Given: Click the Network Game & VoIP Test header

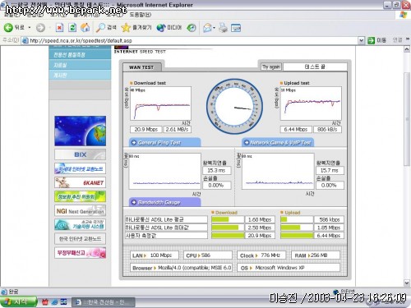Looking at the screenshot, I should coord(278,143).
